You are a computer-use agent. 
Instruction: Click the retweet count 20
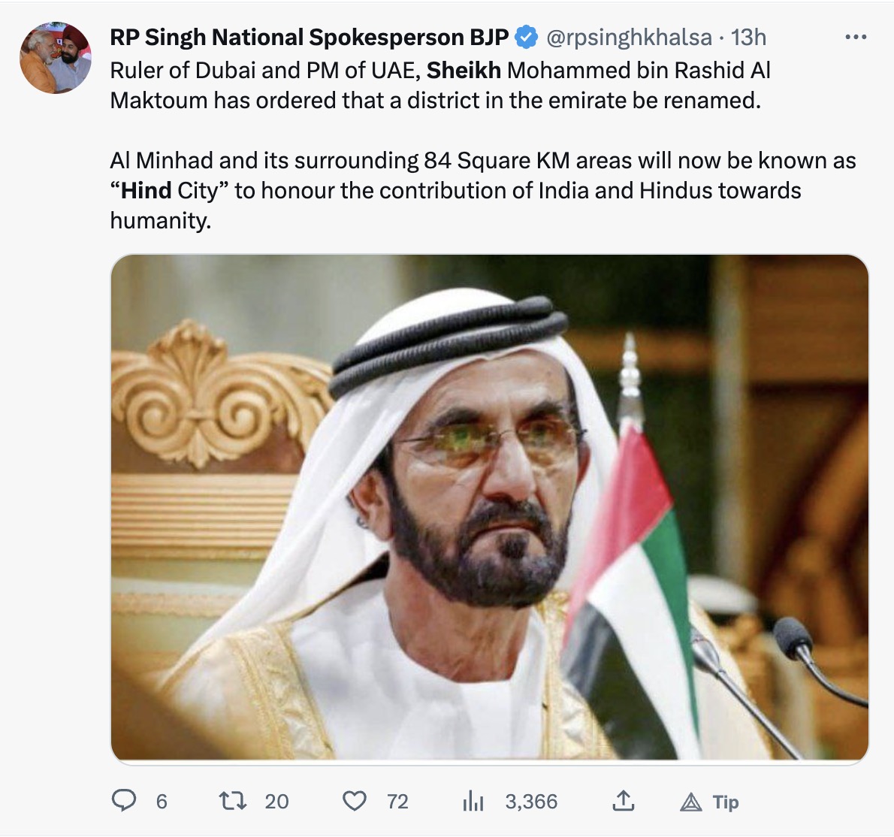[276, 802]
